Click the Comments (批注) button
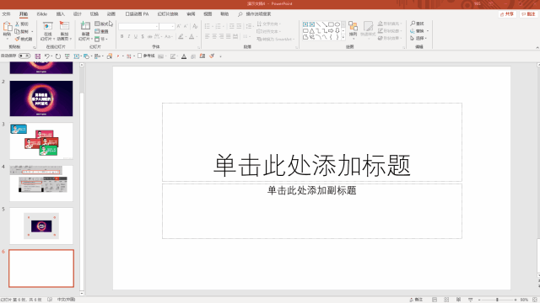The width and height of the screenshot is (540, 303). click(529, 14)
